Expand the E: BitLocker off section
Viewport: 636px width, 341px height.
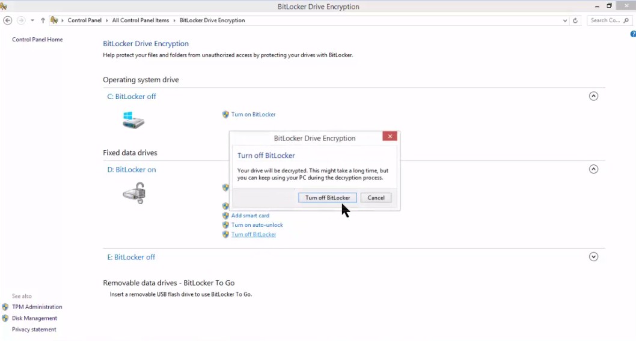click(593, 257)
